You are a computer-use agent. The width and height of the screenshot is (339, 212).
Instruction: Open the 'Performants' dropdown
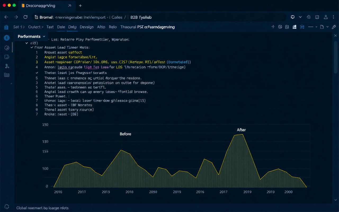coord(32,36)
